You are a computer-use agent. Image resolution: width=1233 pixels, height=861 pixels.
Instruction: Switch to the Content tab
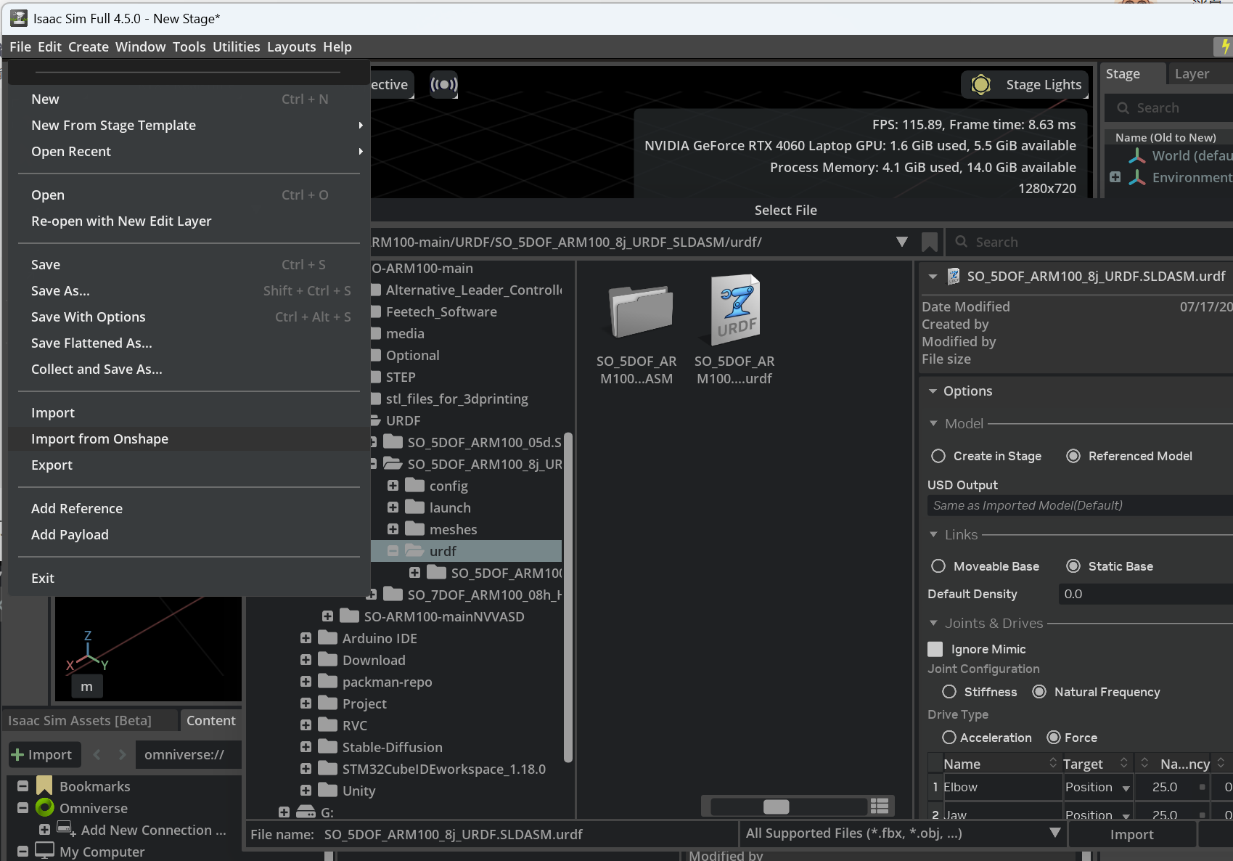coord(210,720)
